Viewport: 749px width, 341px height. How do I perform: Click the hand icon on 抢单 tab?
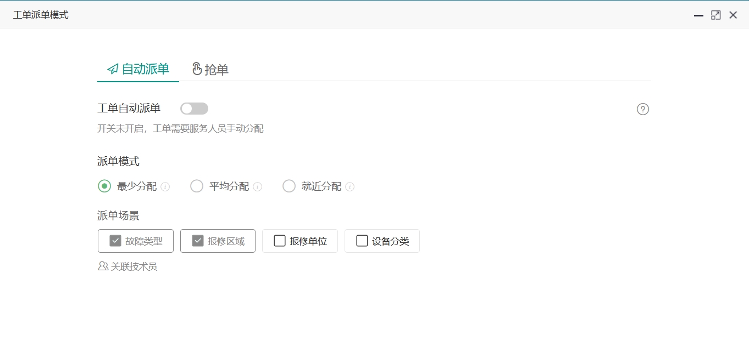coord(196,69)
